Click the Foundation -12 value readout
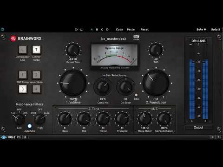 (156, 99)
